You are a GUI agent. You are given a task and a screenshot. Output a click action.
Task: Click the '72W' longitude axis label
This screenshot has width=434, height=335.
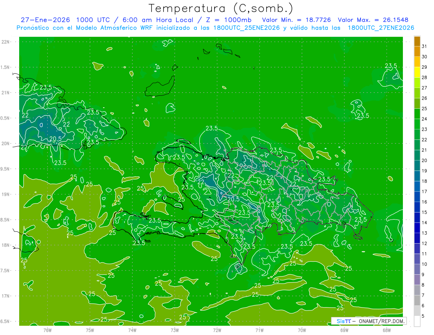pos(217,330)
